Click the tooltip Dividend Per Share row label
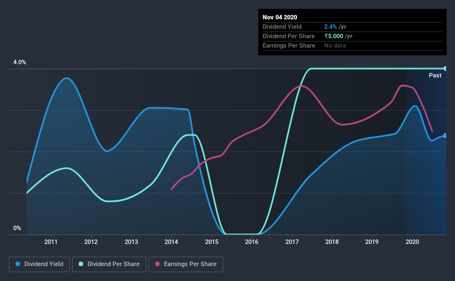This screenshot has width=455, height=281. pos(288,36)
